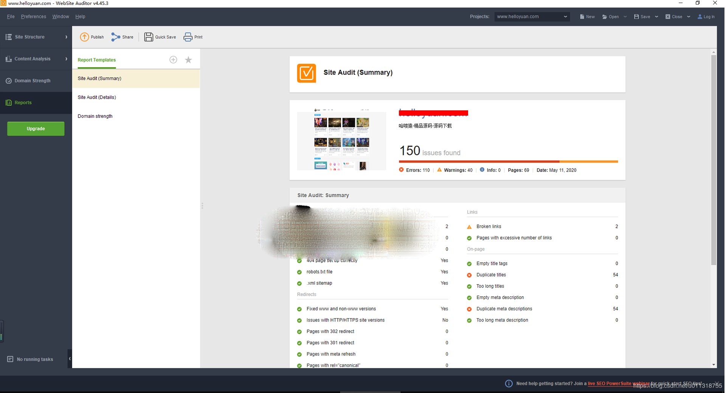726x393 pixels.
Task: Click 'robots.txt file' row text
Action: pos(320,272)
